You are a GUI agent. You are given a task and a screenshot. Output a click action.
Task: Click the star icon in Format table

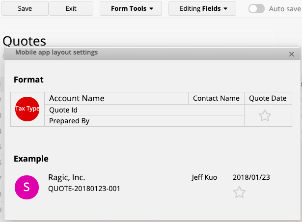tap(265, 115)
